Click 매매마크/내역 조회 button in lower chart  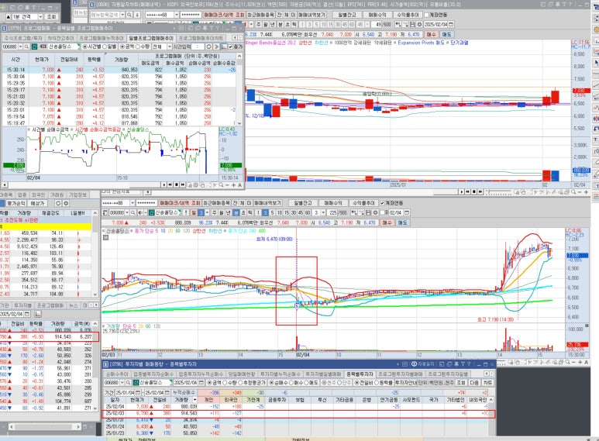(180, 203)
